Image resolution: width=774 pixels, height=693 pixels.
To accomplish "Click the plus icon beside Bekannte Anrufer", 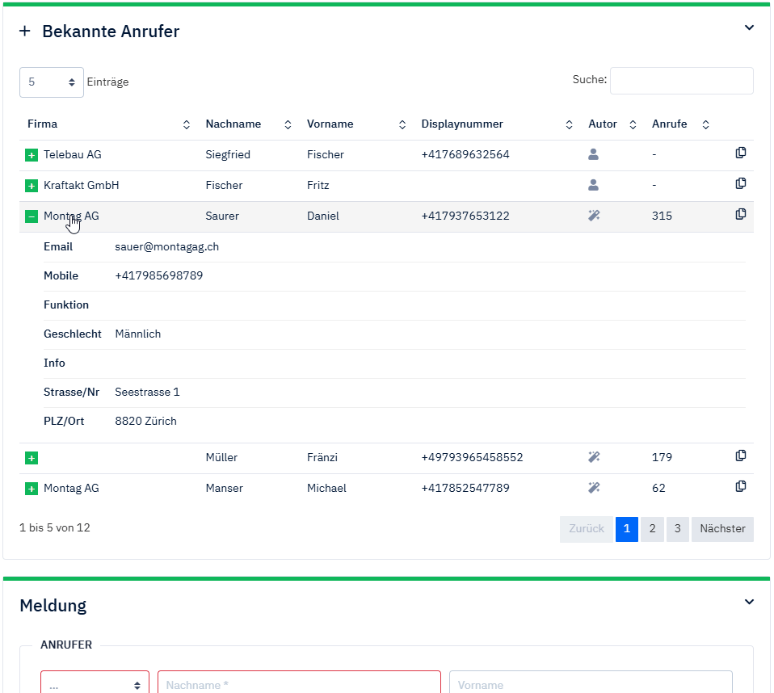I will click(x=25, y=31).
